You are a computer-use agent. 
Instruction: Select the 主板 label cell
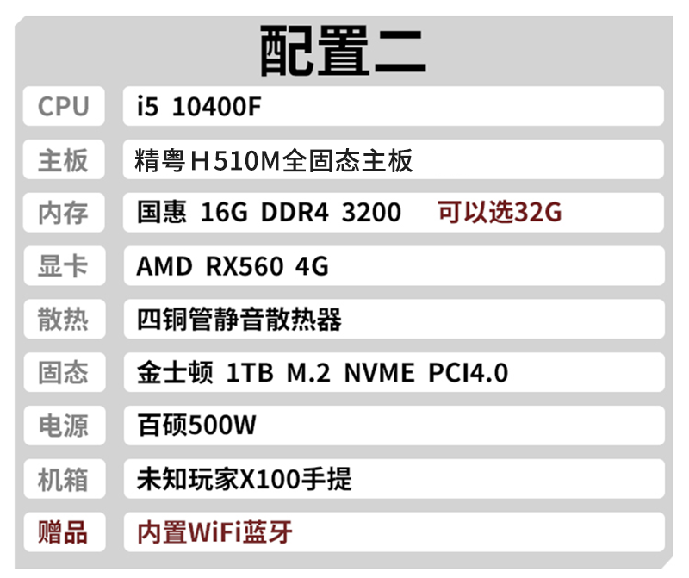(x=64, y=160)
